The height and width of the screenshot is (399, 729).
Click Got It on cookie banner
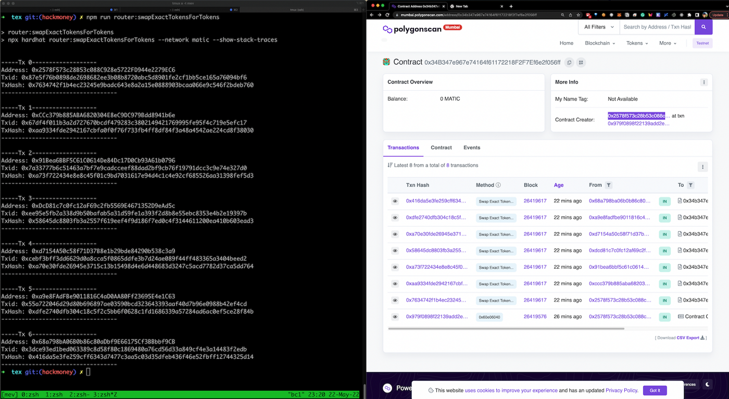[x=655, y=390]
